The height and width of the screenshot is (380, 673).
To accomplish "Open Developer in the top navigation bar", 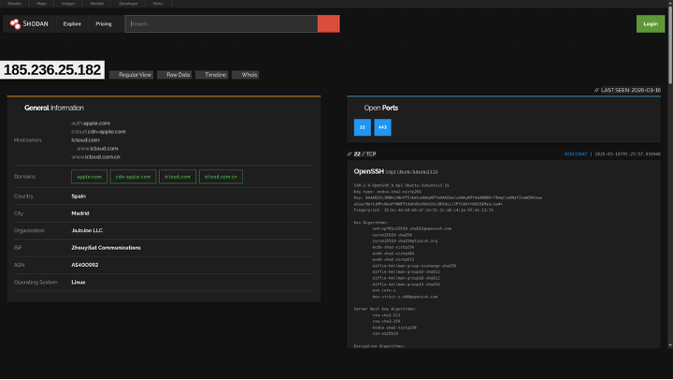I will pos(128,4).
